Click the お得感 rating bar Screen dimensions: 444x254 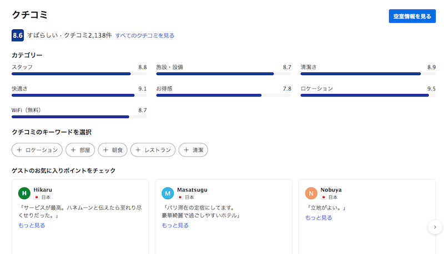(224, 95)
